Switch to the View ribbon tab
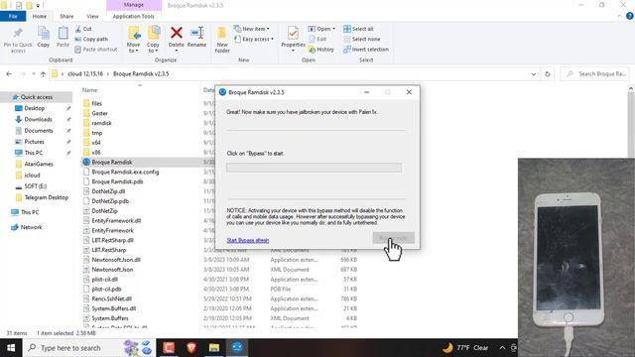The image size is (635, 357). (x=92, y=16)
